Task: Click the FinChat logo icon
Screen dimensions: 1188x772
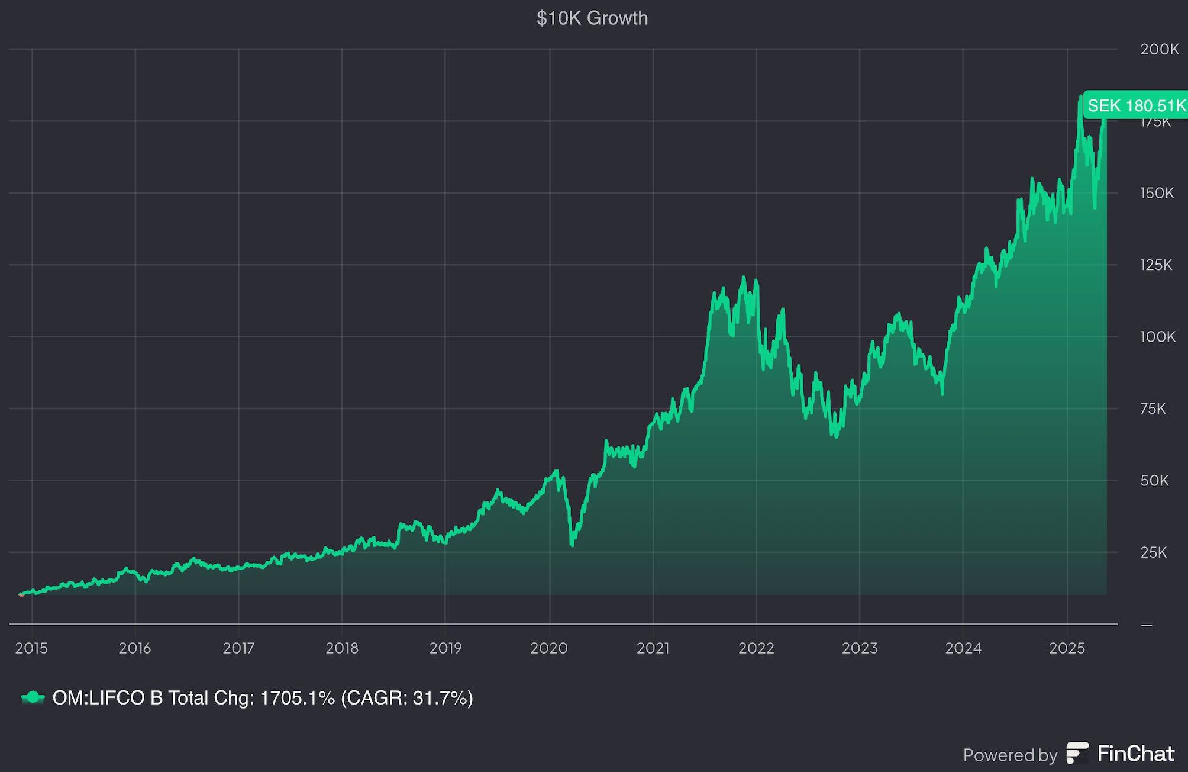Action: [1077, 753]
